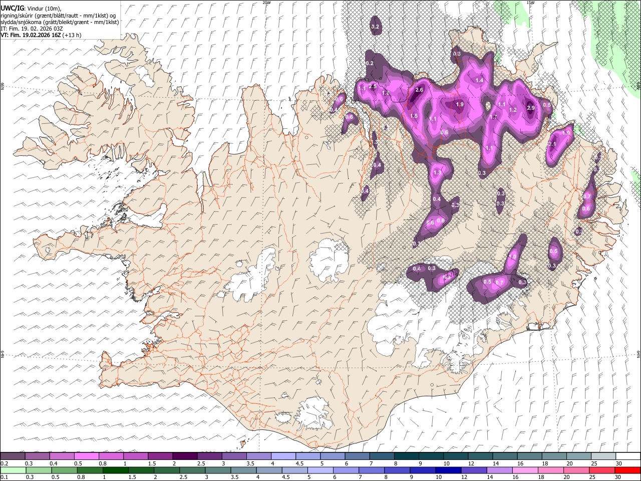The width and height of the screenshot is (641, 481).
Task: Click bottom legend swatch between 3 and 3.5
Action: click(x=218, y=470)
